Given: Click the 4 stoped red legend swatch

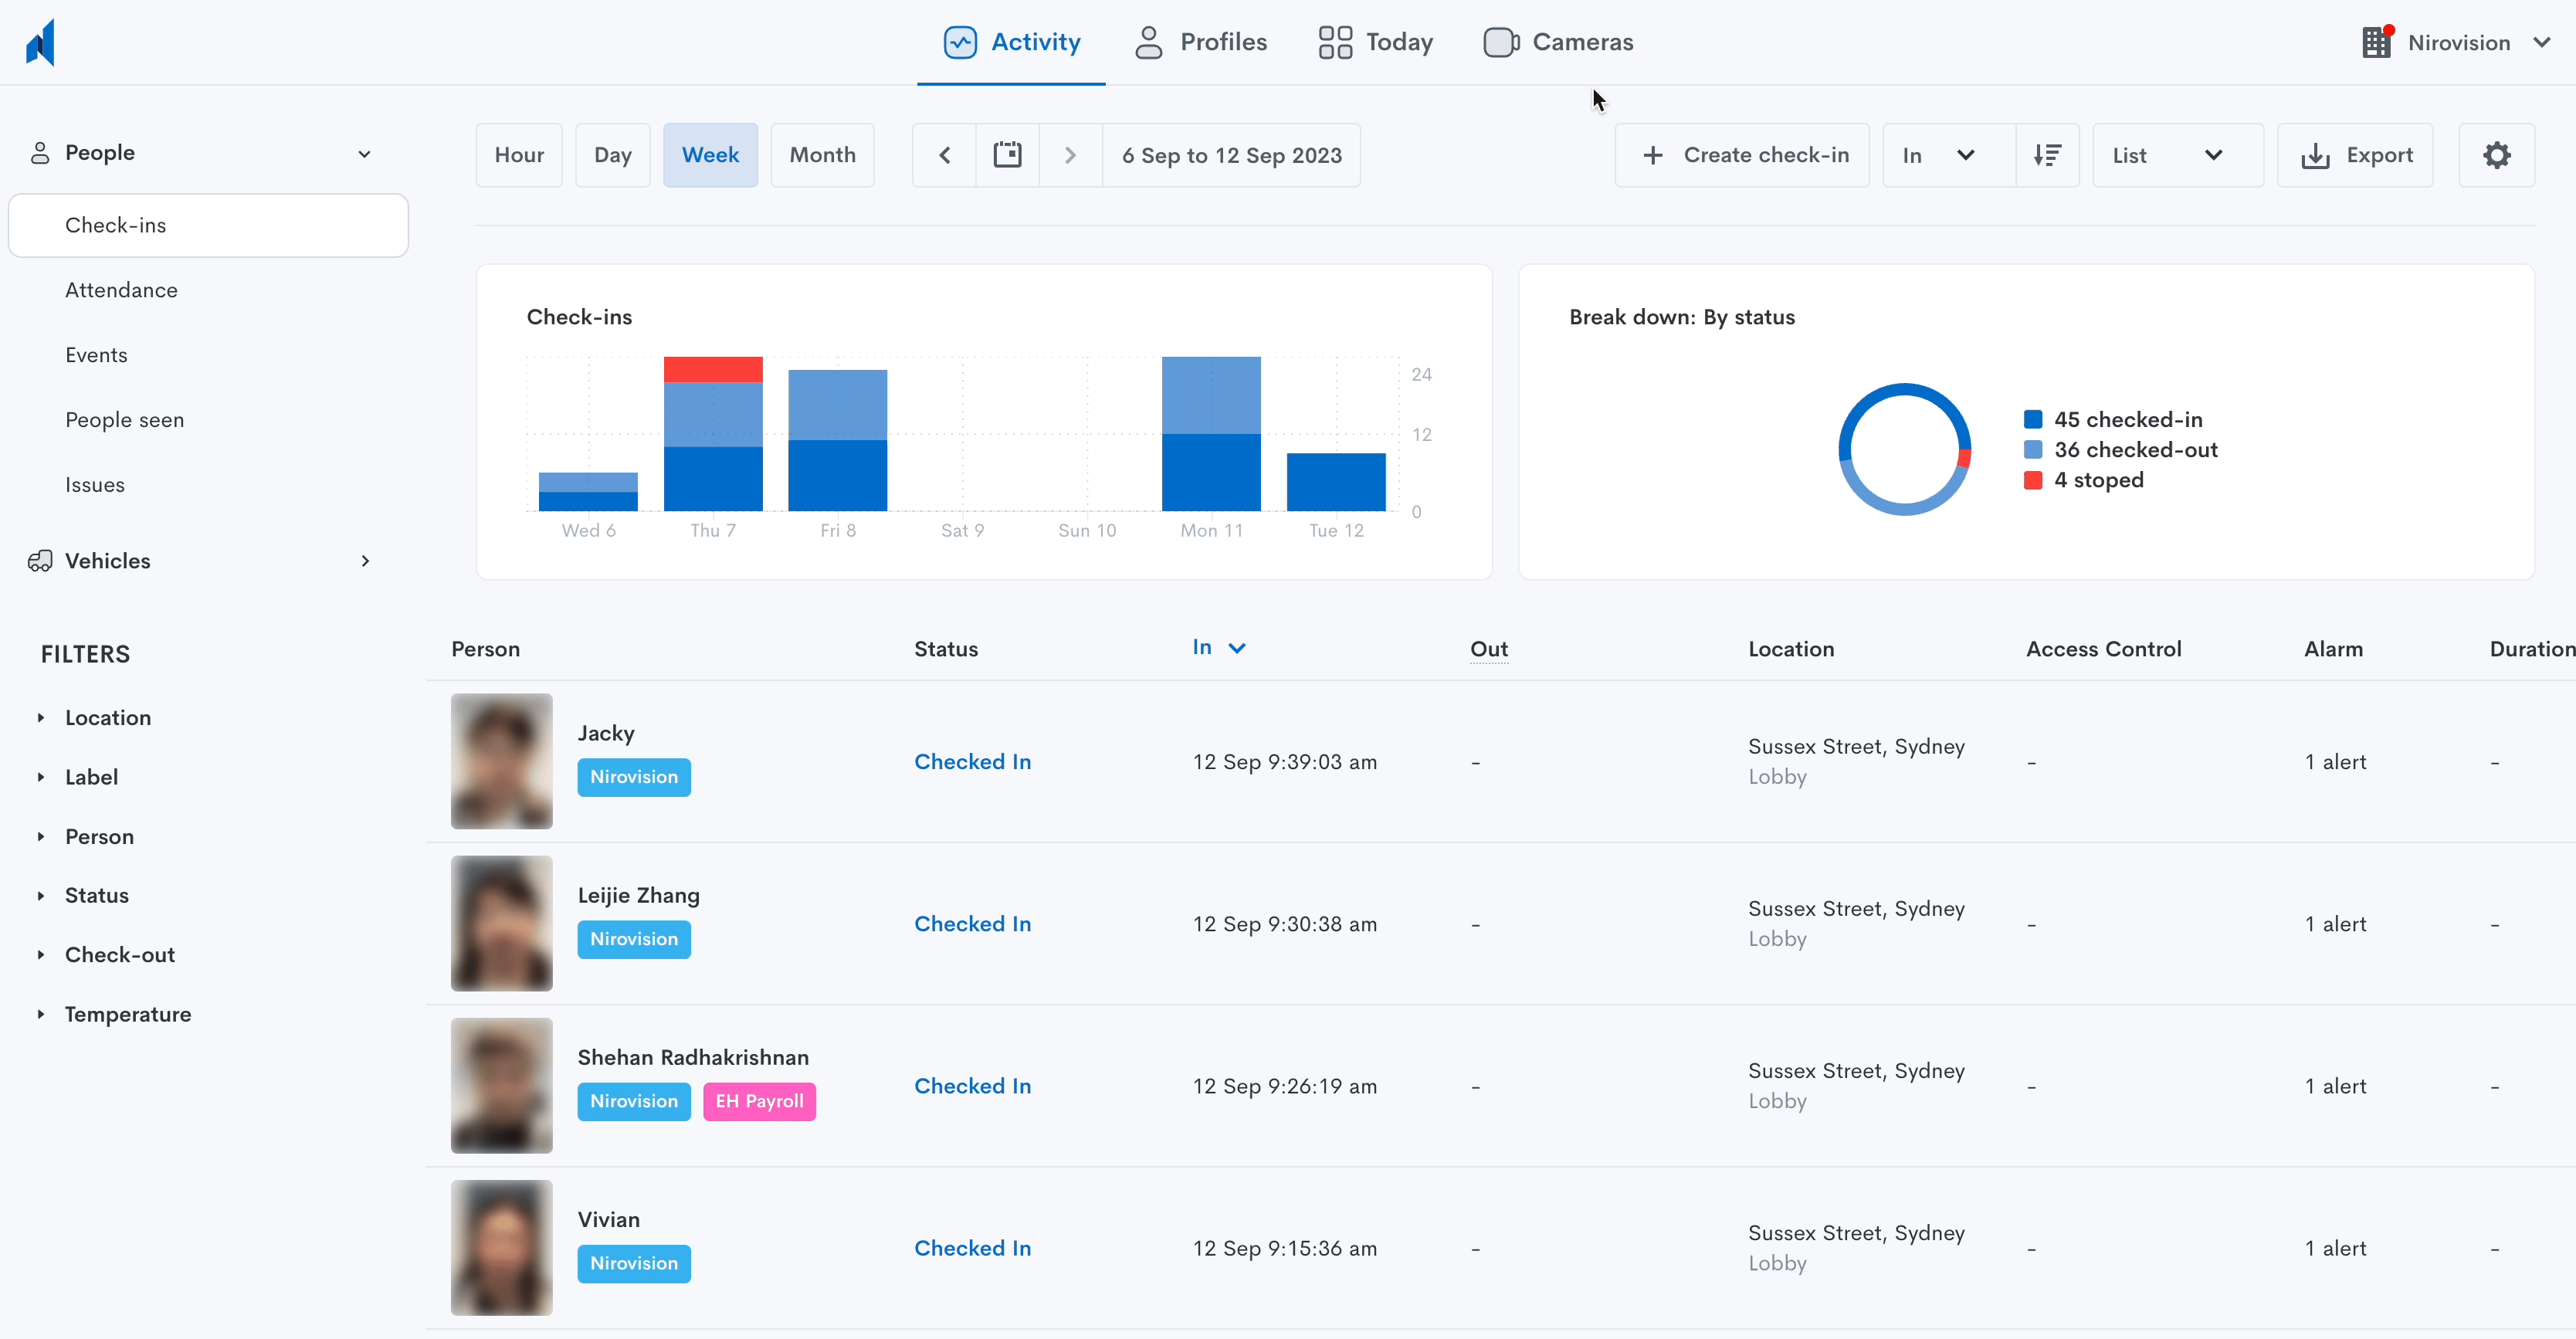Looking at the screenshot, I should tap(2032, 480).
